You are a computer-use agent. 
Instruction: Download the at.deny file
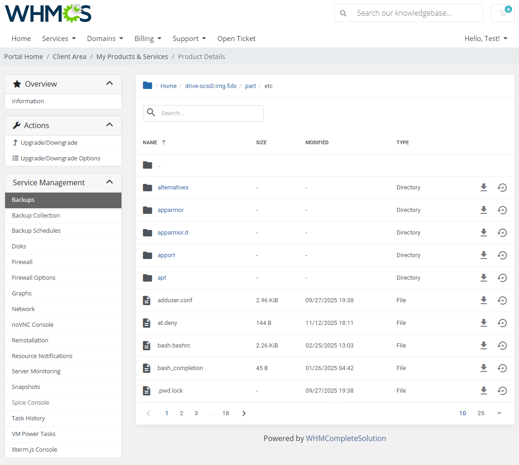484,323
